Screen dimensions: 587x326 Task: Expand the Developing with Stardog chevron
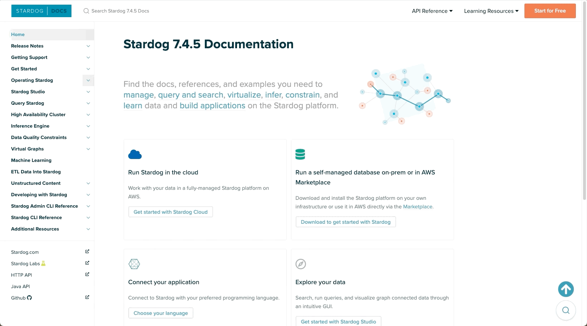coord(88,195)
